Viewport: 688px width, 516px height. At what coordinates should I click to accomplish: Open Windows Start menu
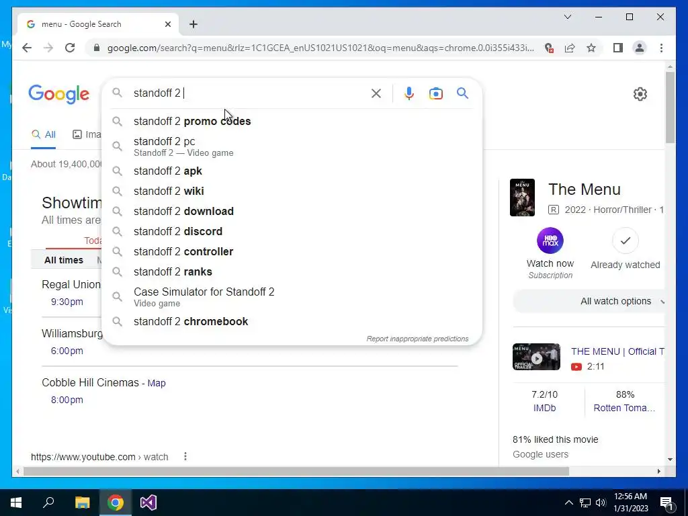(x=16, y=503)
